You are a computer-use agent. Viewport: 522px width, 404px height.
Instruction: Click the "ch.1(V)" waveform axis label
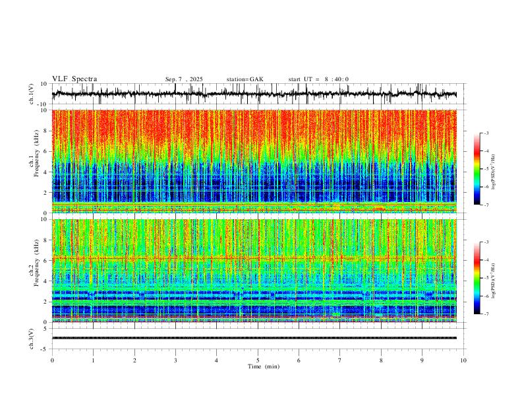coord(32,94)
